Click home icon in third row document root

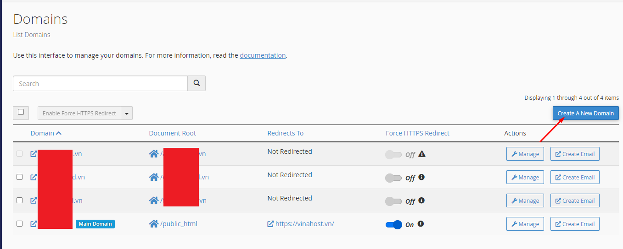point(154,200)
